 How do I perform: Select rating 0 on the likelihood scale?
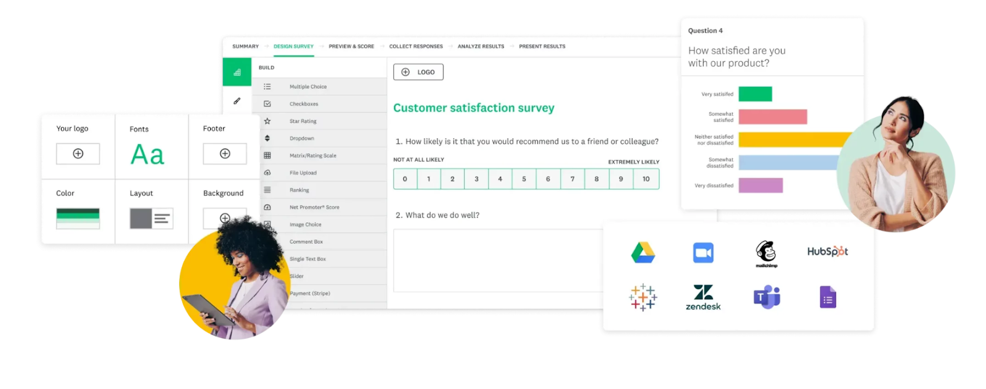coord(405,179)
